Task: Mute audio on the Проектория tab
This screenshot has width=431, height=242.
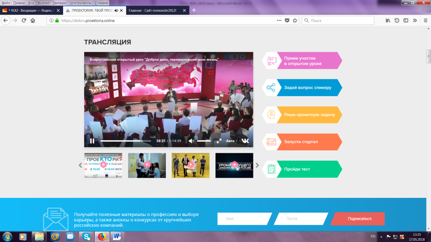Action: [116, 11]
